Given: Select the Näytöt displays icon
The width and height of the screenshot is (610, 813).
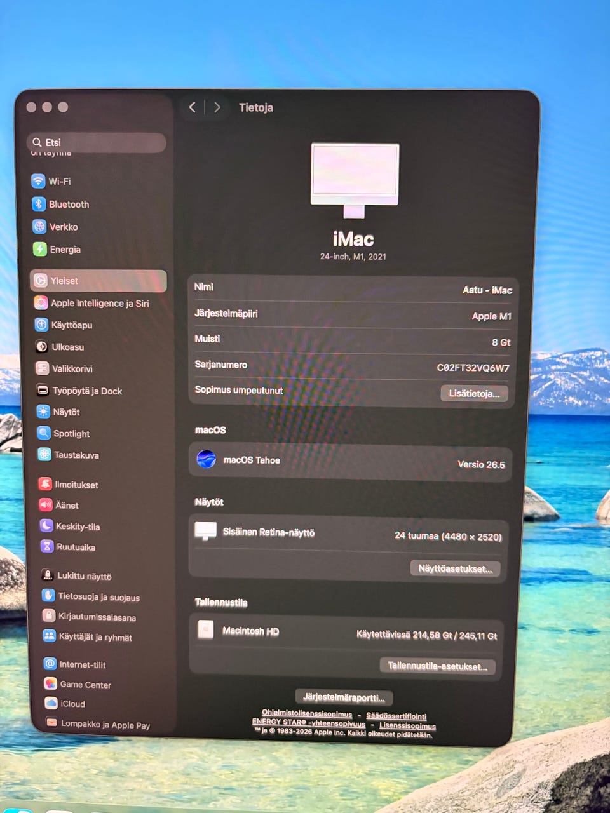Looking at the screenshot, I should click(43, 412).
